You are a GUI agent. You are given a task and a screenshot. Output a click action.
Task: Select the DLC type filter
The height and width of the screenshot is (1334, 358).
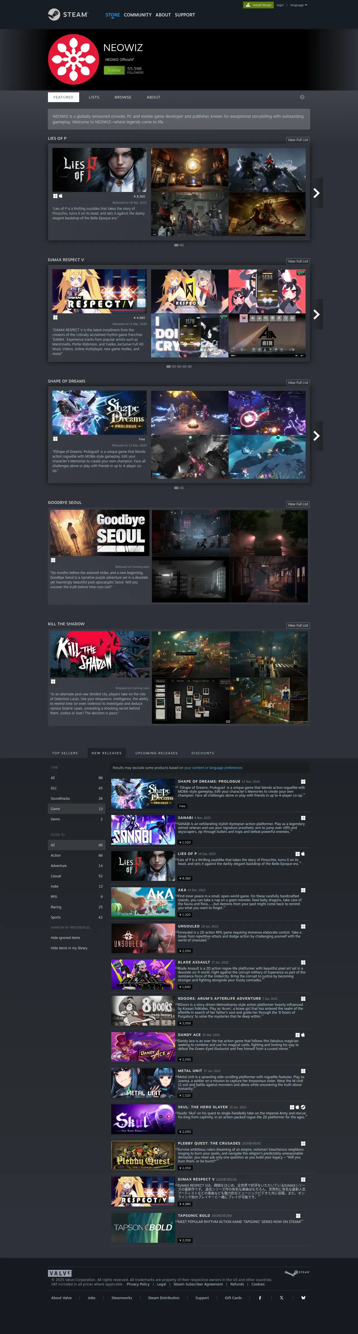click(x=77, y=788)
